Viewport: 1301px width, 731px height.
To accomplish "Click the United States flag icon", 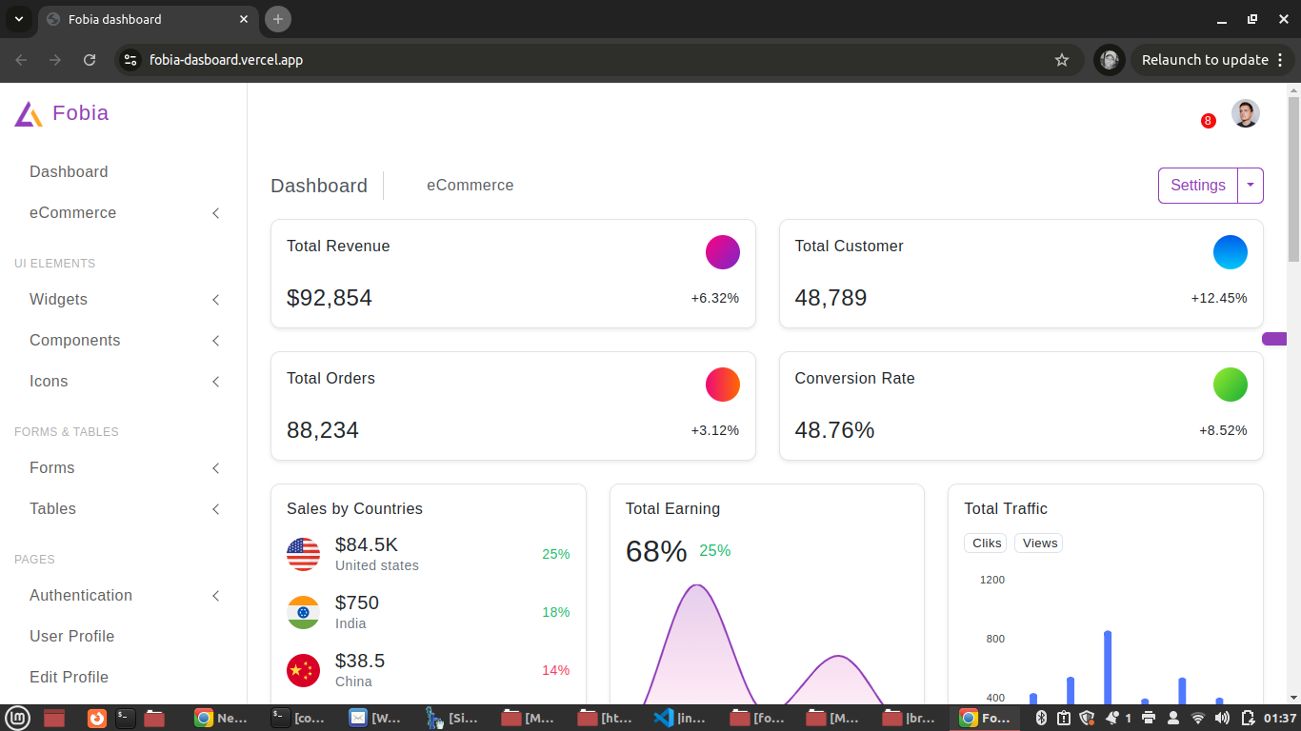I will (303, 554).
